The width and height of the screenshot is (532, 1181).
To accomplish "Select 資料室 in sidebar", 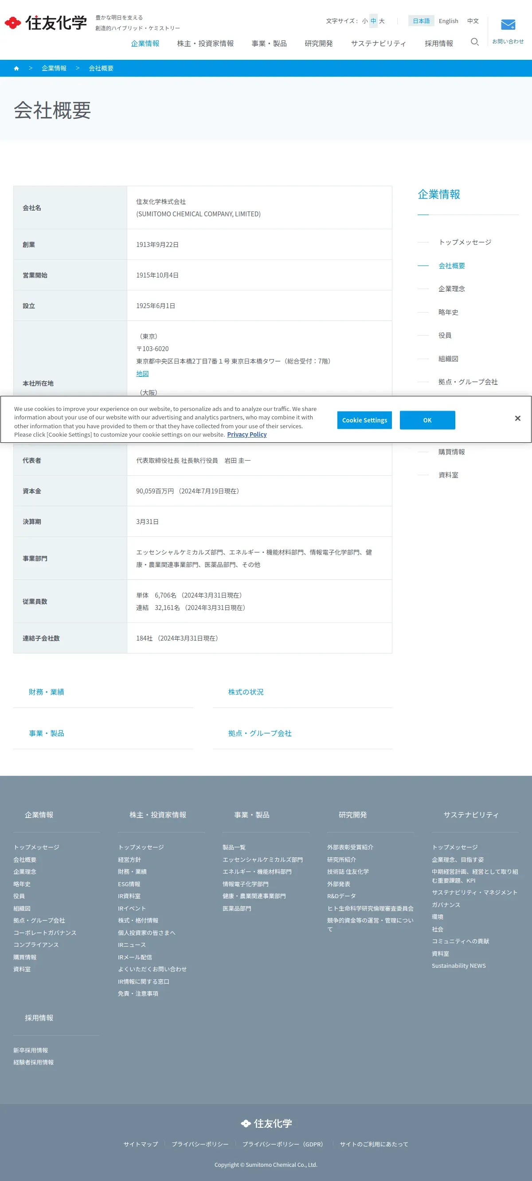I will coord(448,475).
